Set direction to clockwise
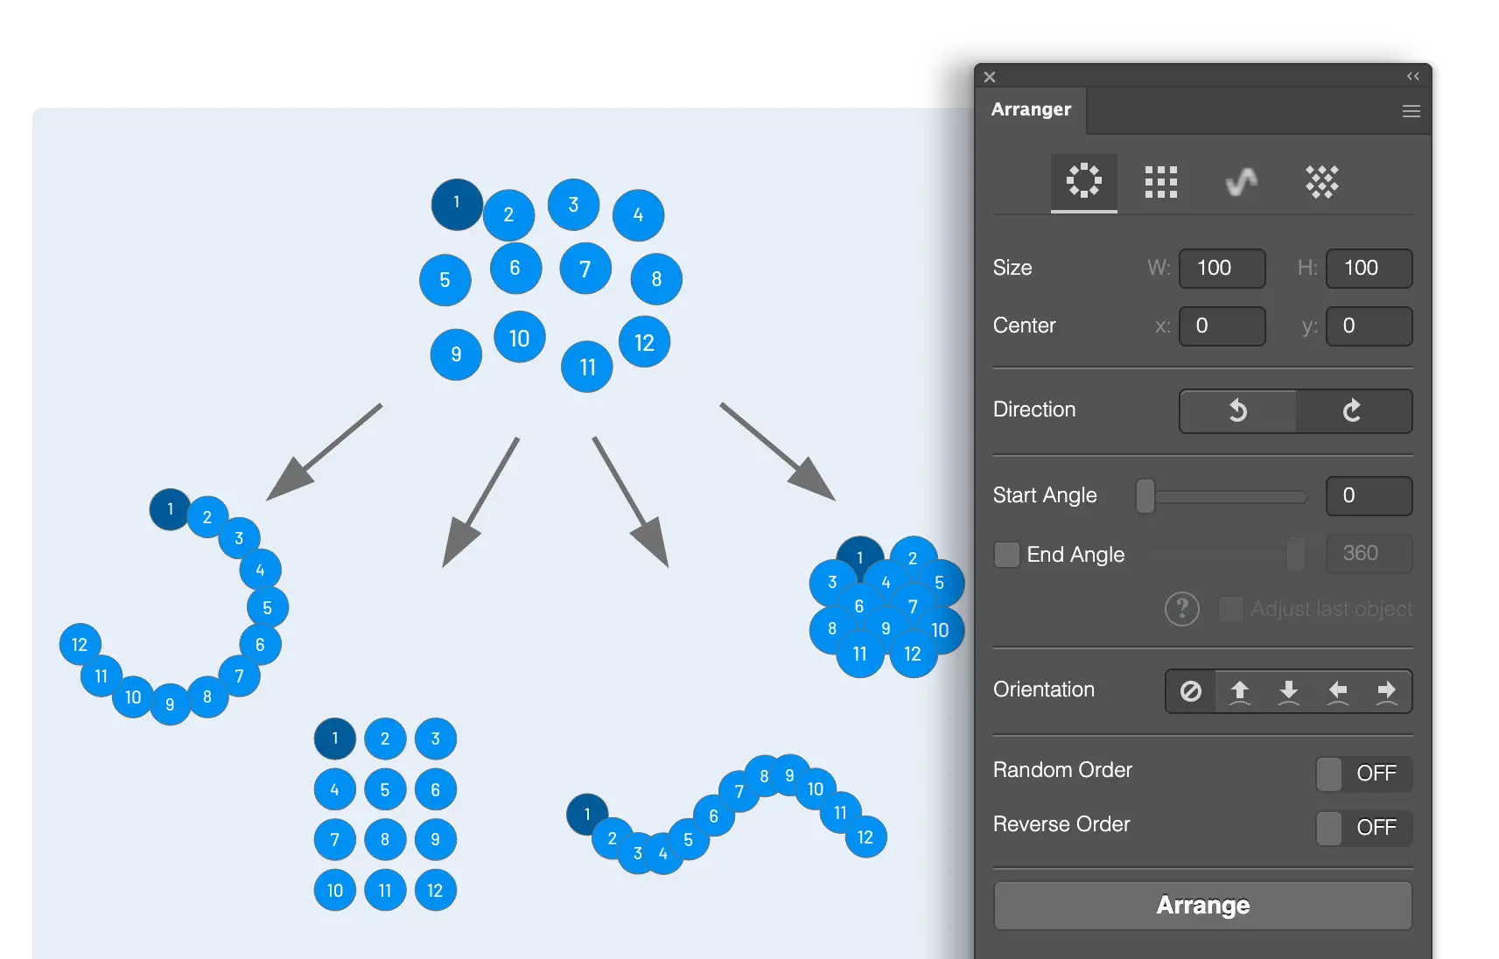The height and width of the screenshot is (959, 1499). pos(1354,410)
